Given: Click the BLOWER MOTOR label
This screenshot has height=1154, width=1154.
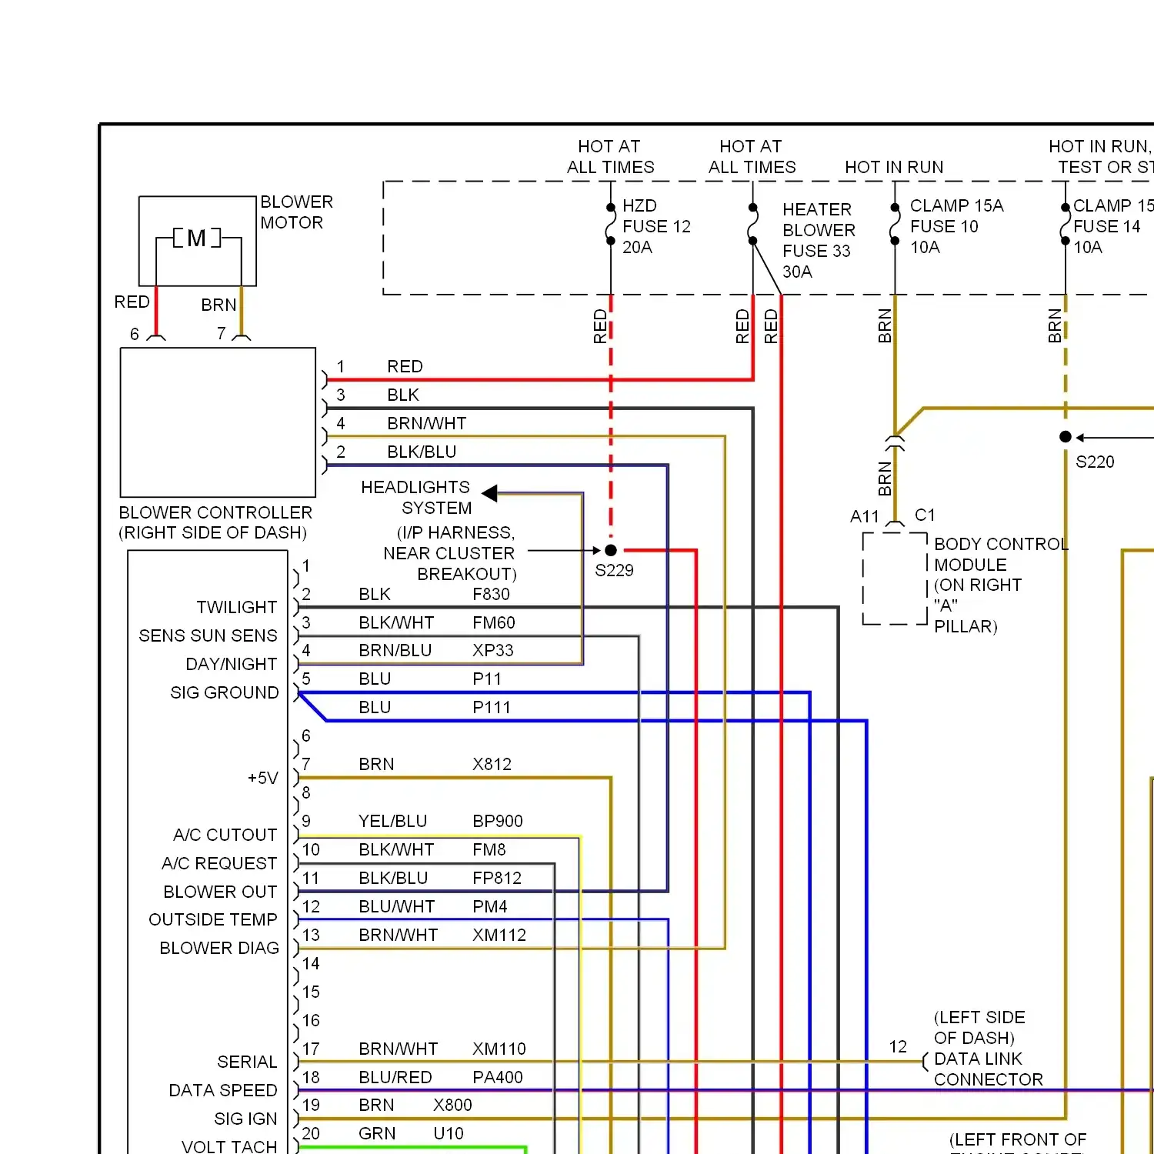Looking at the screenshot, I should [296, 212].
